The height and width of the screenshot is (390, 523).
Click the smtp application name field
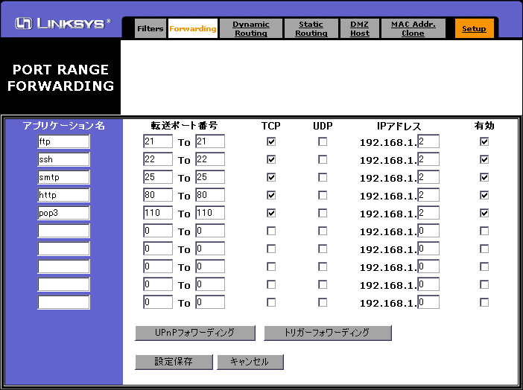(x=64, y=177)
